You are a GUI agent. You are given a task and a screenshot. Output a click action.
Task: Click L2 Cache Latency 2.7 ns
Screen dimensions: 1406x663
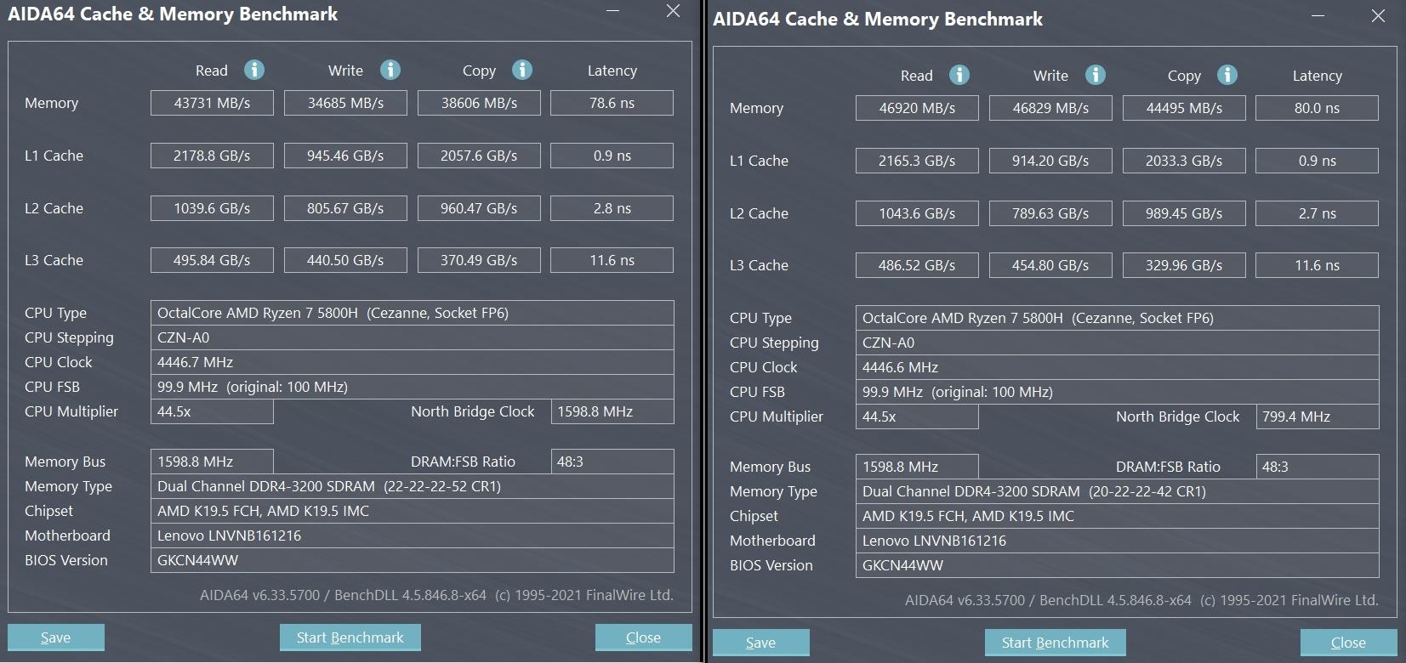(1318, 213)
